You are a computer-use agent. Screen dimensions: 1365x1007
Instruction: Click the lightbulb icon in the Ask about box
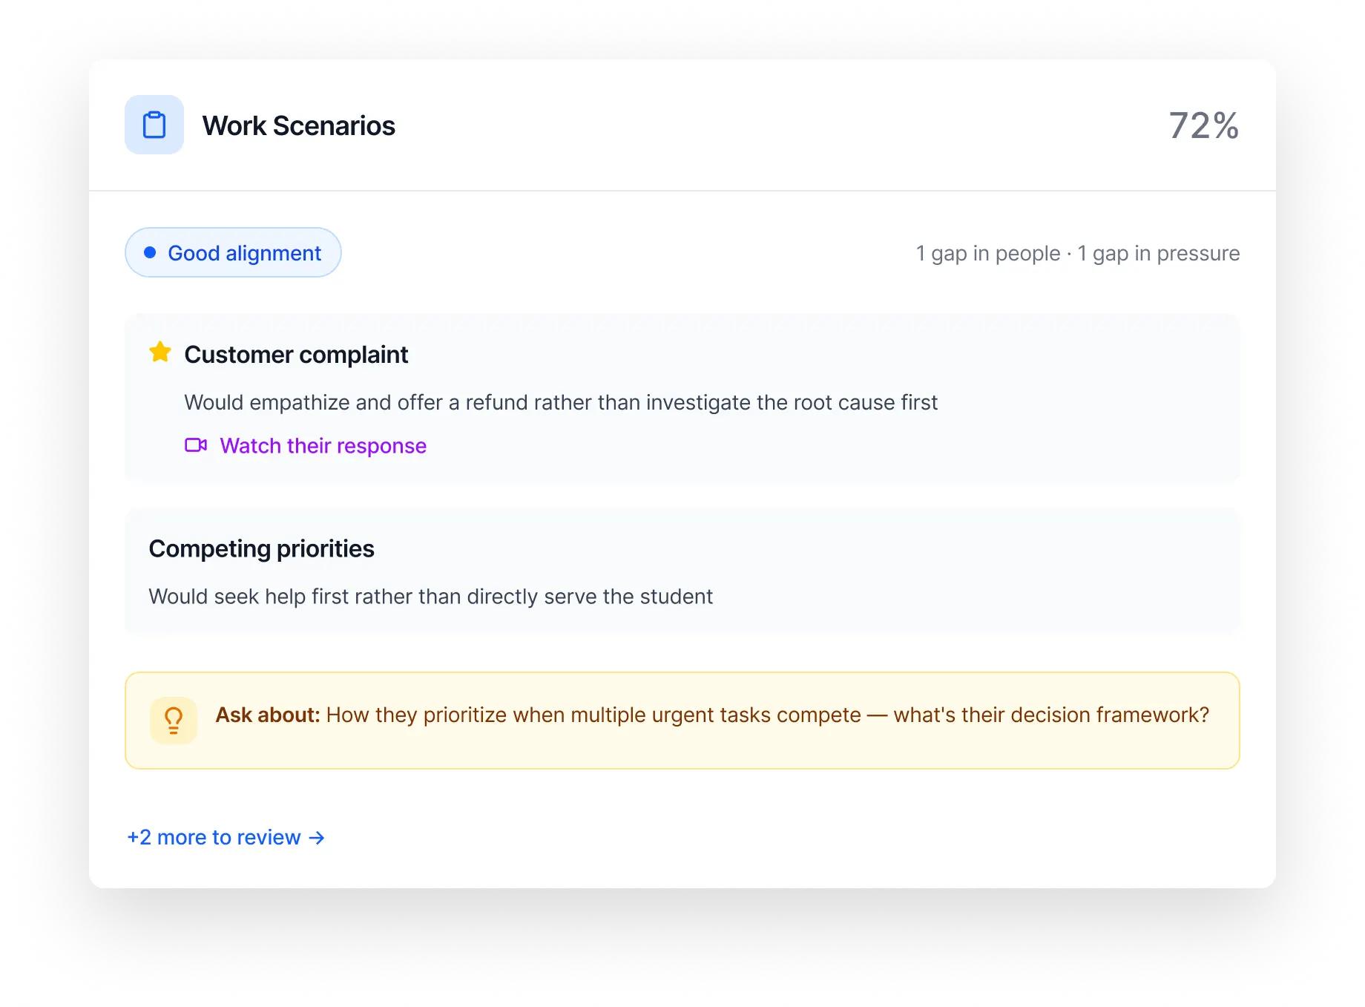pyautogui.click(x=174, y=720)
